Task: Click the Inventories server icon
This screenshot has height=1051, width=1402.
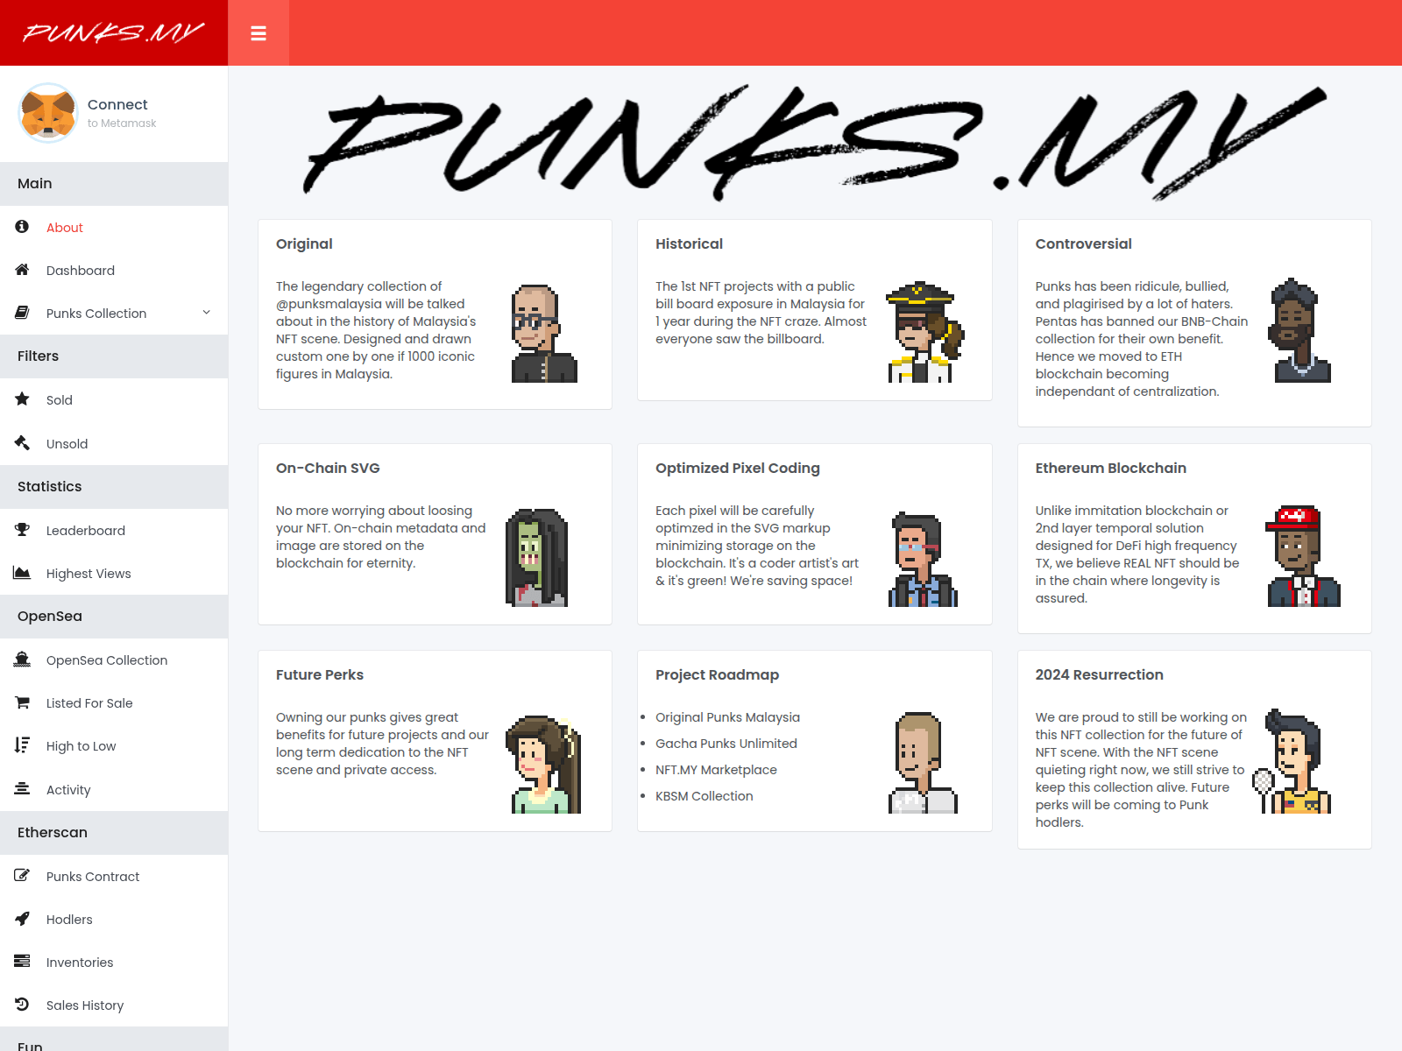Action: [x=22, y=962]
